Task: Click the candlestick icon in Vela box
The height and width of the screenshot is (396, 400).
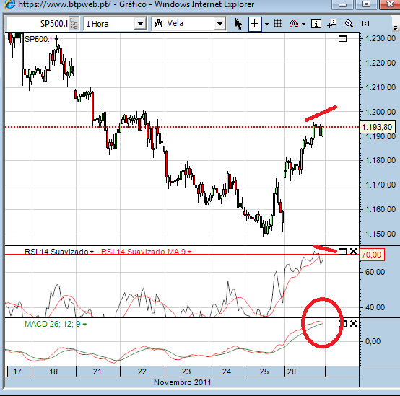Action: click(x=158, y=24)
